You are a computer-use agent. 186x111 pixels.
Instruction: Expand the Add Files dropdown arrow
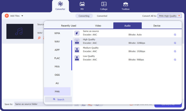(x=22, y=16)
